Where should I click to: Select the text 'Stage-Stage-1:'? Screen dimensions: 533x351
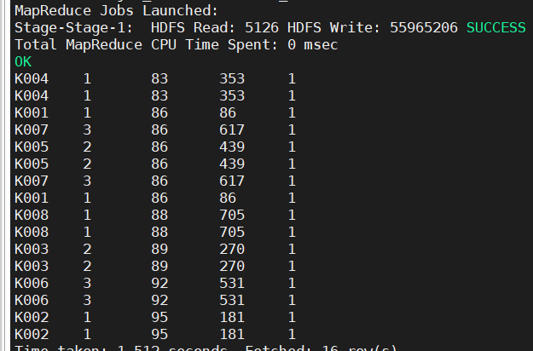73,28
